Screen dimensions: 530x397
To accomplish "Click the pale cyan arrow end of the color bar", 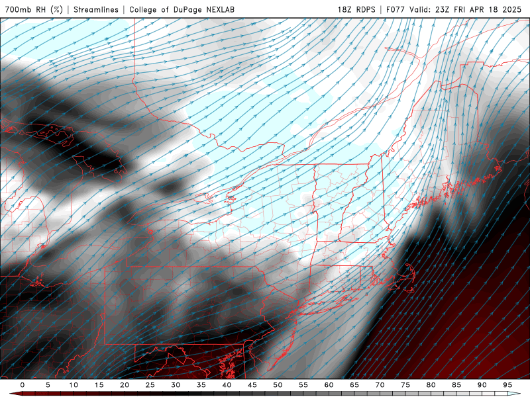I will tap(515, 394).
